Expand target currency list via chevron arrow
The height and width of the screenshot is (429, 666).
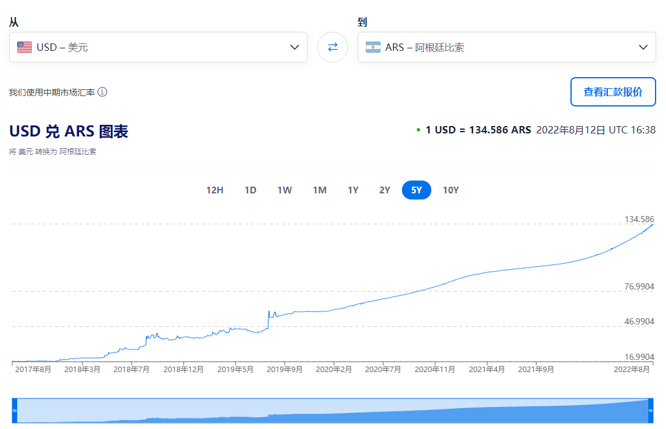(643, 47)
